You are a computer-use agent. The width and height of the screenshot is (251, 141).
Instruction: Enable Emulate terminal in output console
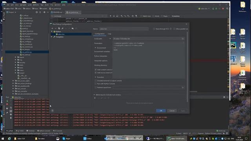click(x=96, y=81)
